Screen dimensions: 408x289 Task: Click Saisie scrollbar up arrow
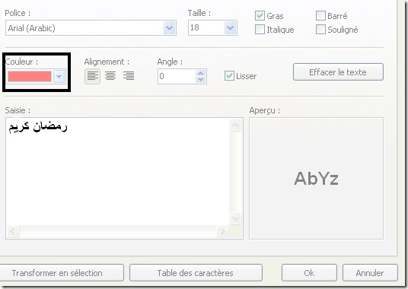click(x=236, y=125)
